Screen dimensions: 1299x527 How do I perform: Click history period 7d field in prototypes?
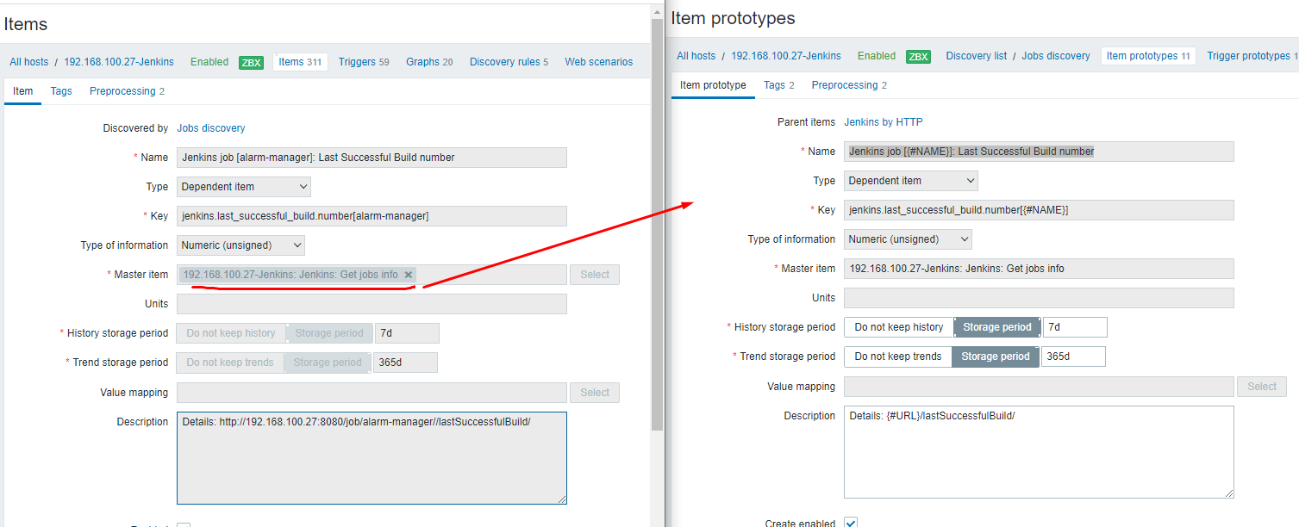click(1075, 327)
